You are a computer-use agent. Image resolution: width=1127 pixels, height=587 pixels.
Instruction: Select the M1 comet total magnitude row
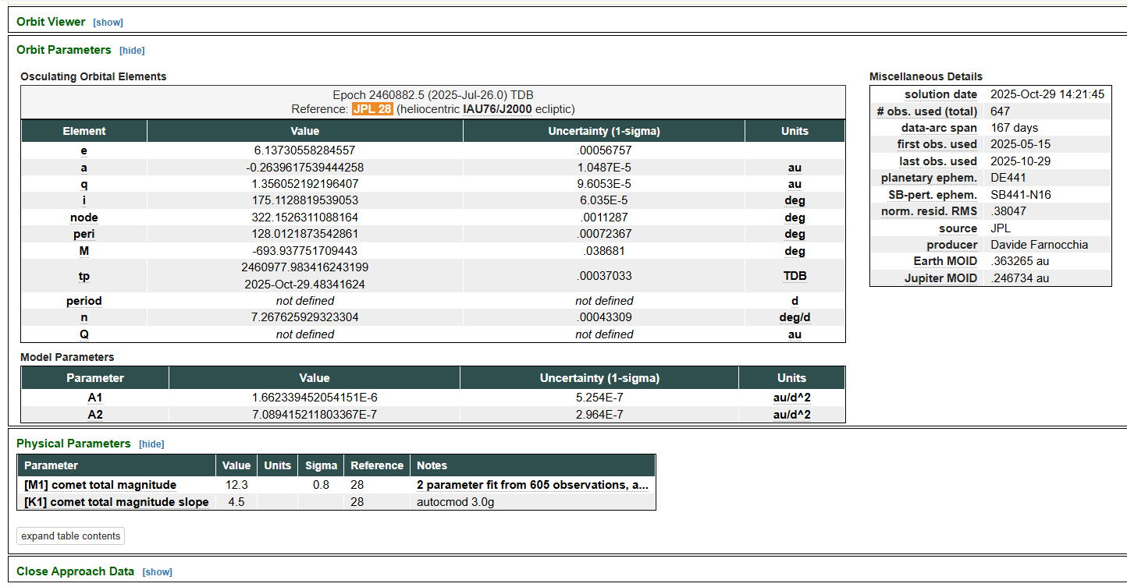point(101,485)
